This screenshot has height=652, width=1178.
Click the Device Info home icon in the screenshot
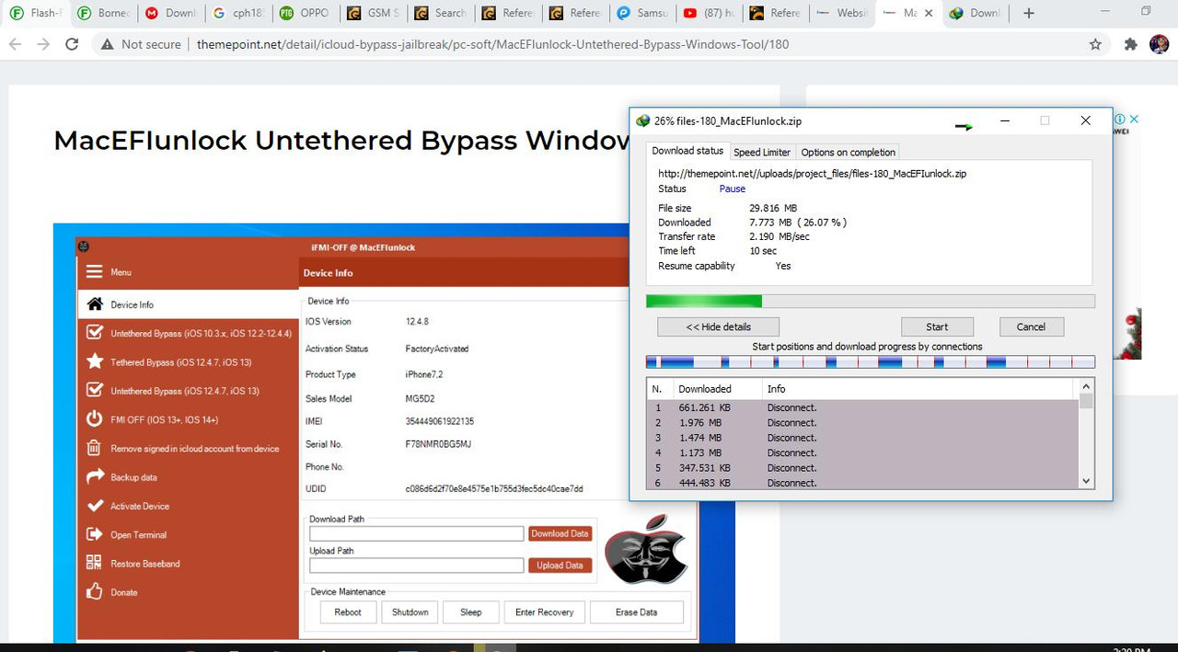(x=94, y=304)
